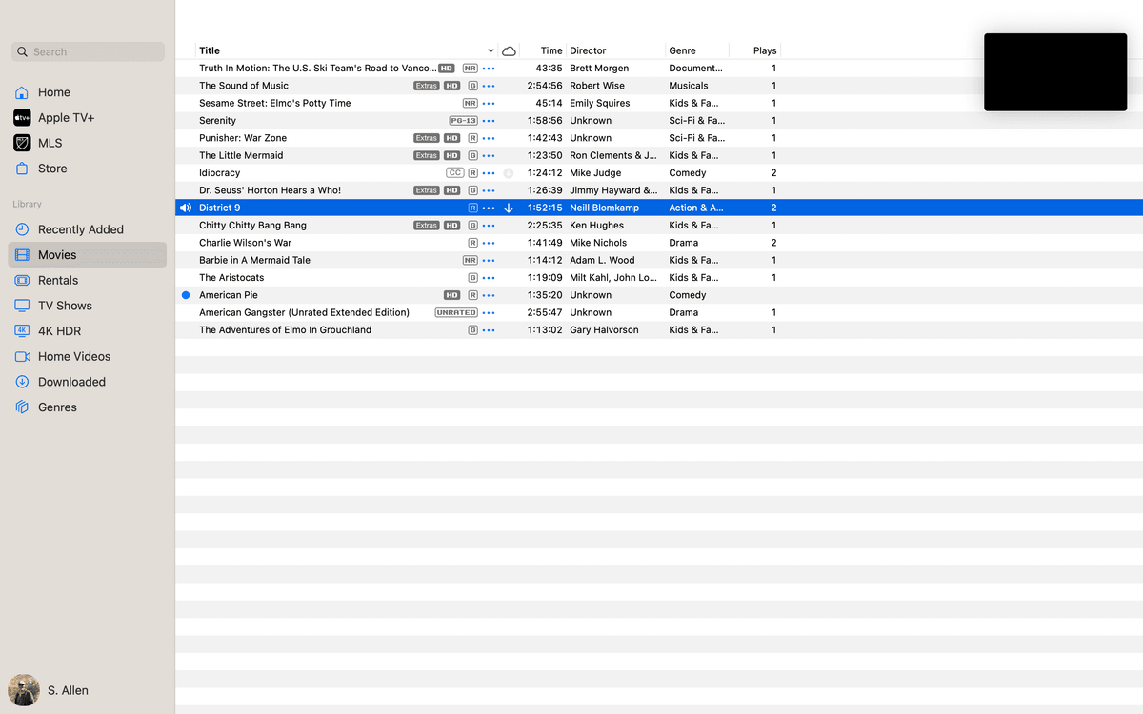
Task: Click director Neill Blomkamp cell
Action: pyautogui.click(x=605, y=208)
